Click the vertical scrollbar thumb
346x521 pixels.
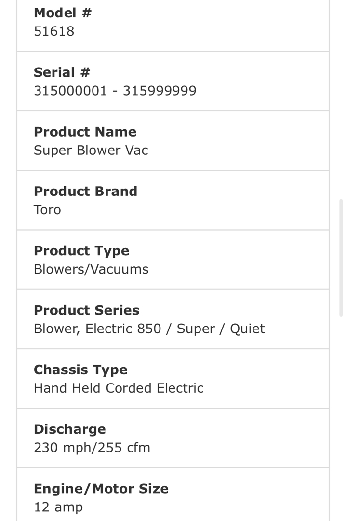click(342, 258)
